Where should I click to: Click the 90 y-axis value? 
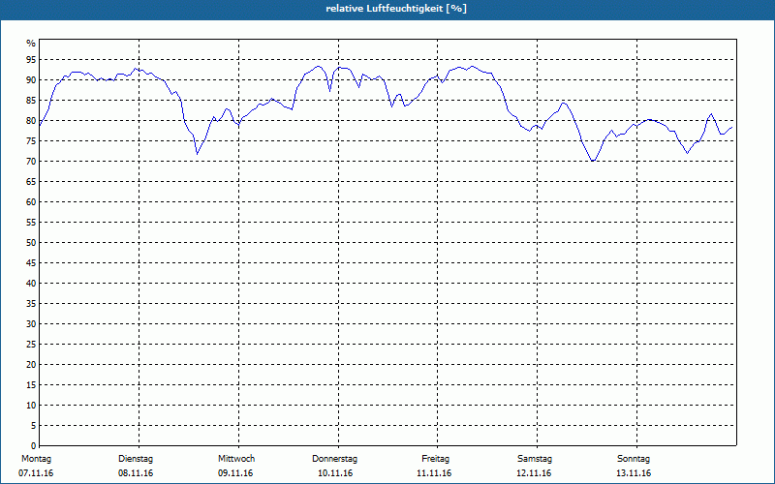point(31,80)
